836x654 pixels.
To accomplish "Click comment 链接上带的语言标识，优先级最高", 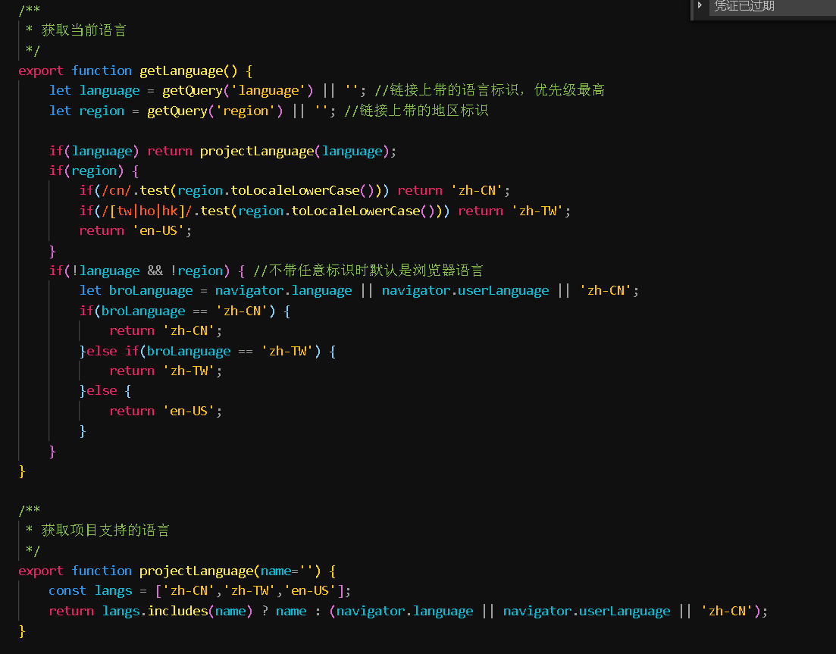I will click(x=490, y=91).
